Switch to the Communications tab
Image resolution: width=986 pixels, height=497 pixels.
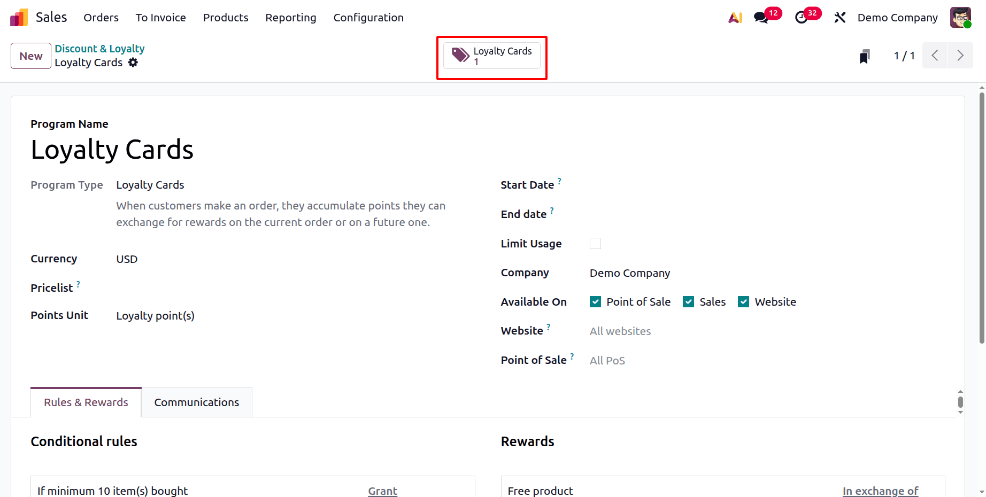click(196, 402)
